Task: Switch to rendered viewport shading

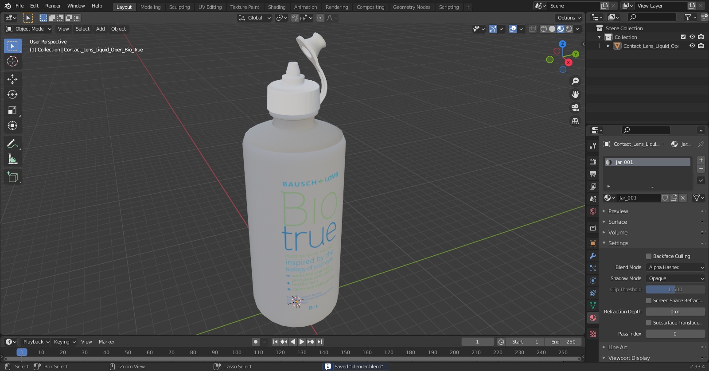Action: coord(569,29)
